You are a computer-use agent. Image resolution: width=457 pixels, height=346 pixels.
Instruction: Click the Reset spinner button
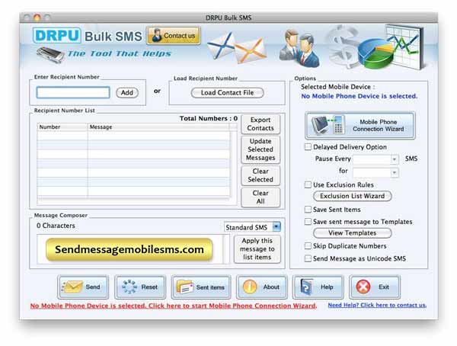click(x=140, y=287)
